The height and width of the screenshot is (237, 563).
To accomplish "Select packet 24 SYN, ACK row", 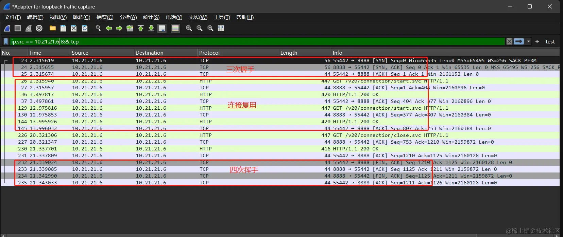I will [280, 67].
